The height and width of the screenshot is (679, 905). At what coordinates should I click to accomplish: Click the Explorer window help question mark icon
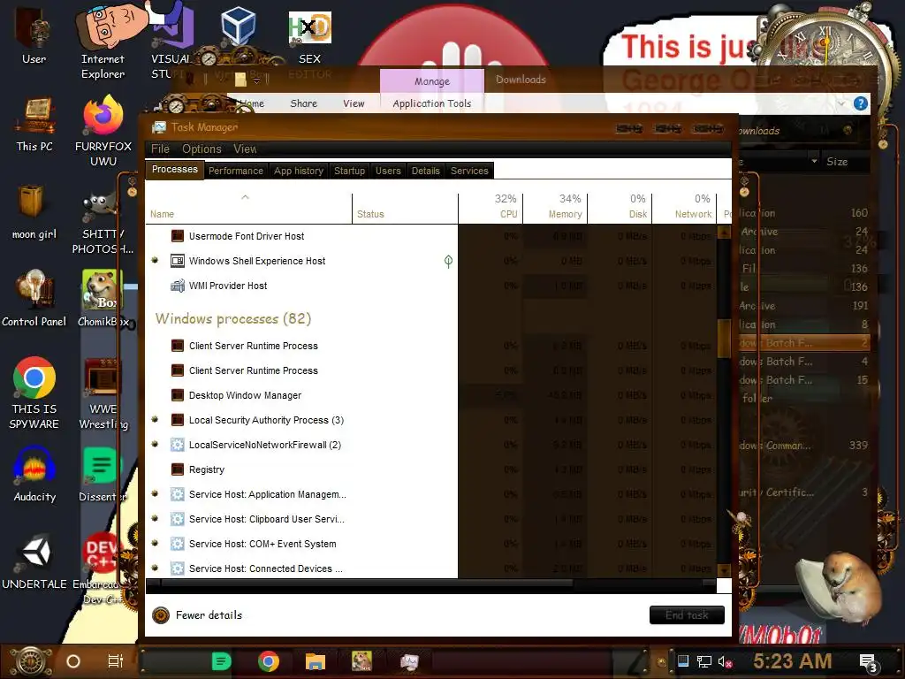(x=861, y=103)
